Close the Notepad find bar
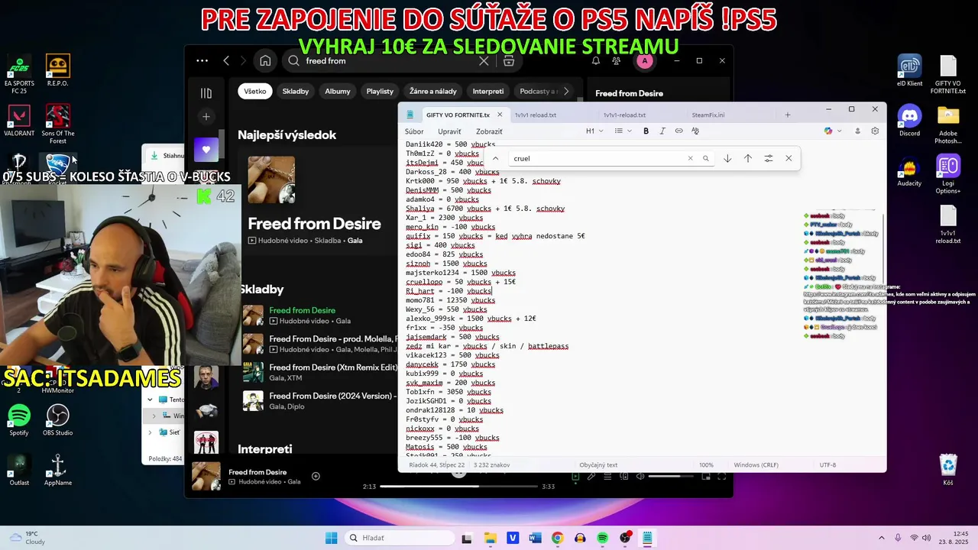This screenshot has height=550, width=978. (789, 158)
